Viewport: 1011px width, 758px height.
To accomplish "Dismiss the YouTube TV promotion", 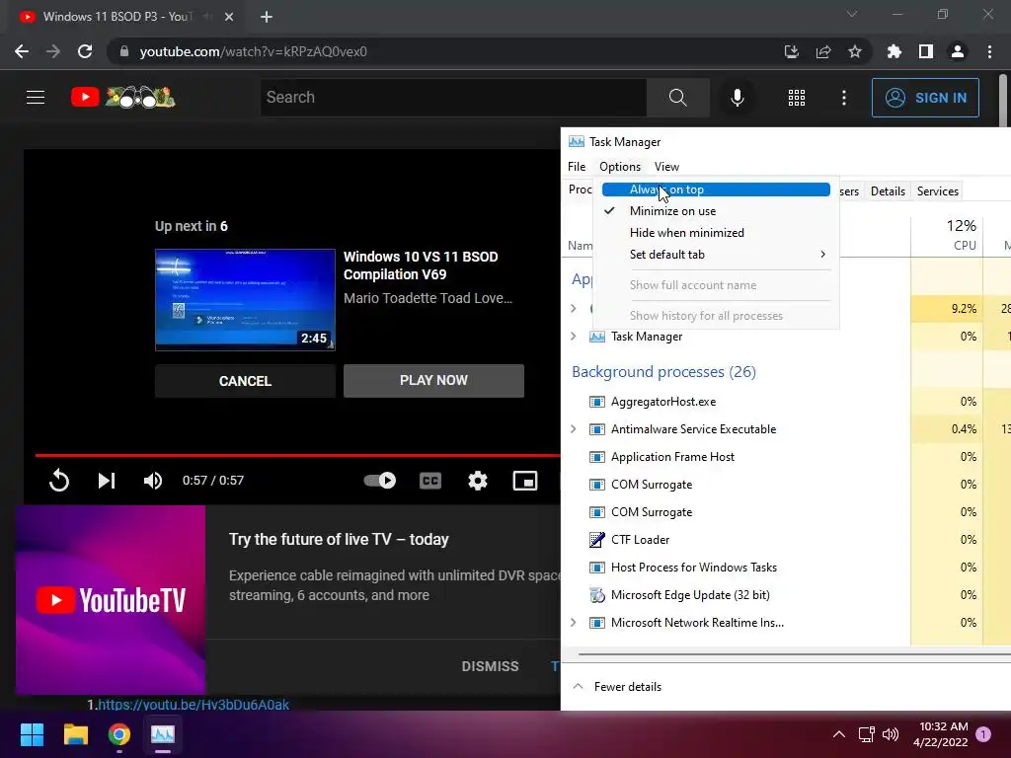I will coord(490,666).
